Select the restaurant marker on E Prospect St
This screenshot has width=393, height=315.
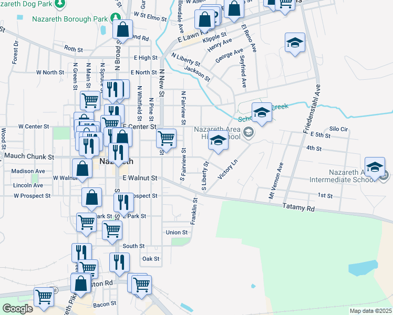124,202
